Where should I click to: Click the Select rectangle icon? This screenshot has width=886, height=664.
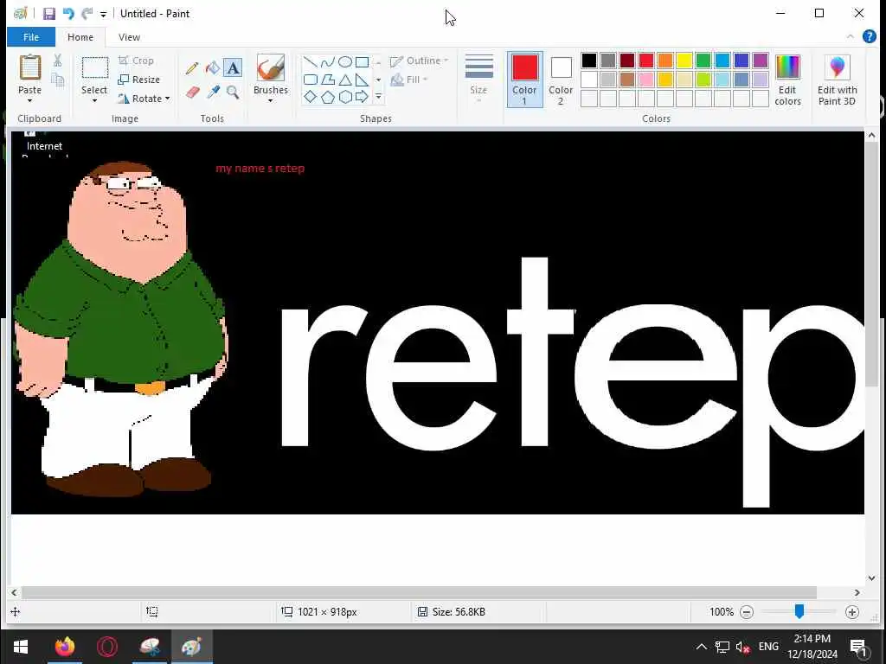click(95, 67)
